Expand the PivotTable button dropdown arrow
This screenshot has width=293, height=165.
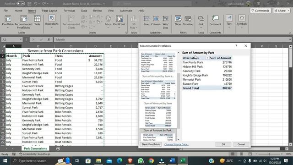[x=8, y=27]
